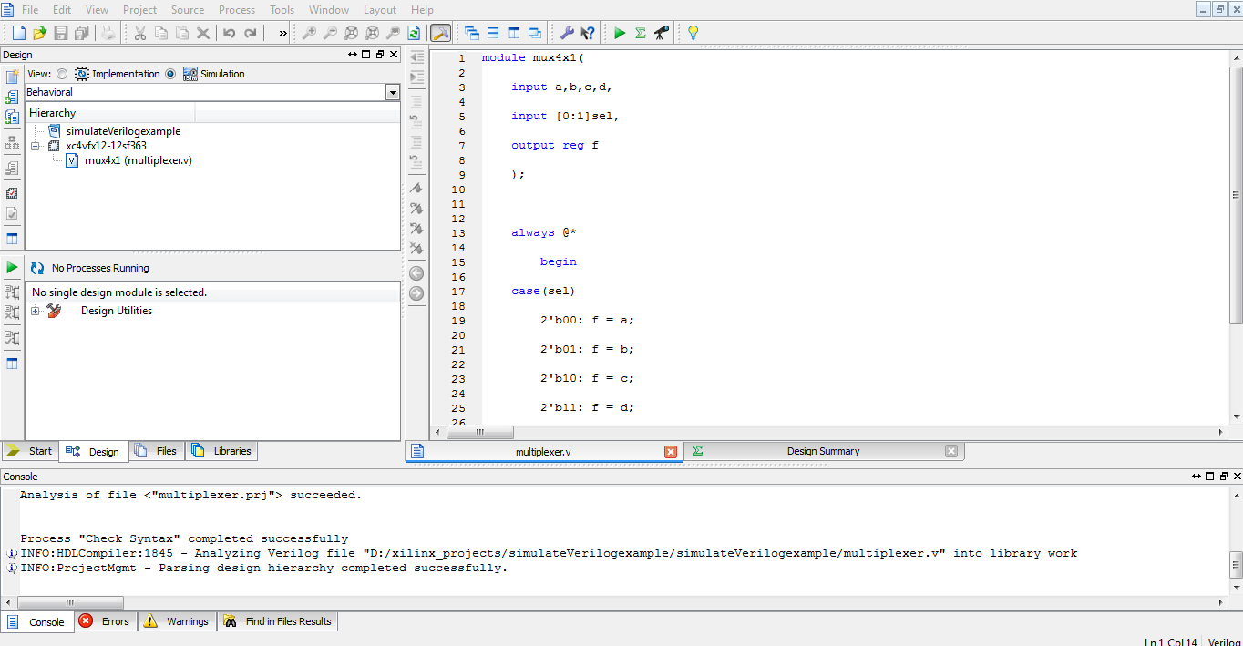Open project options wrench icon
This screenshot has width=1243, height=646.
[567, 33]
